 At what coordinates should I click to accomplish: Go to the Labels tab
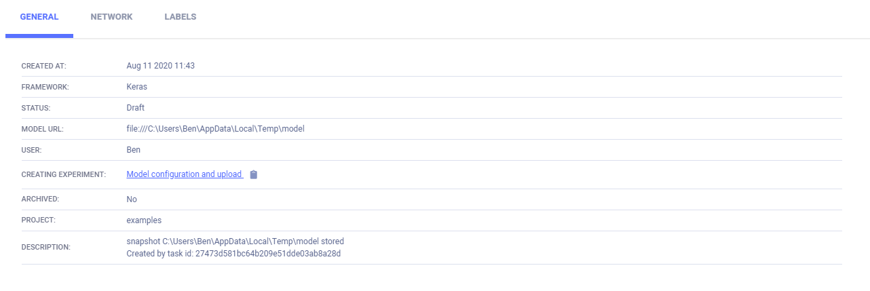(181, 17)
